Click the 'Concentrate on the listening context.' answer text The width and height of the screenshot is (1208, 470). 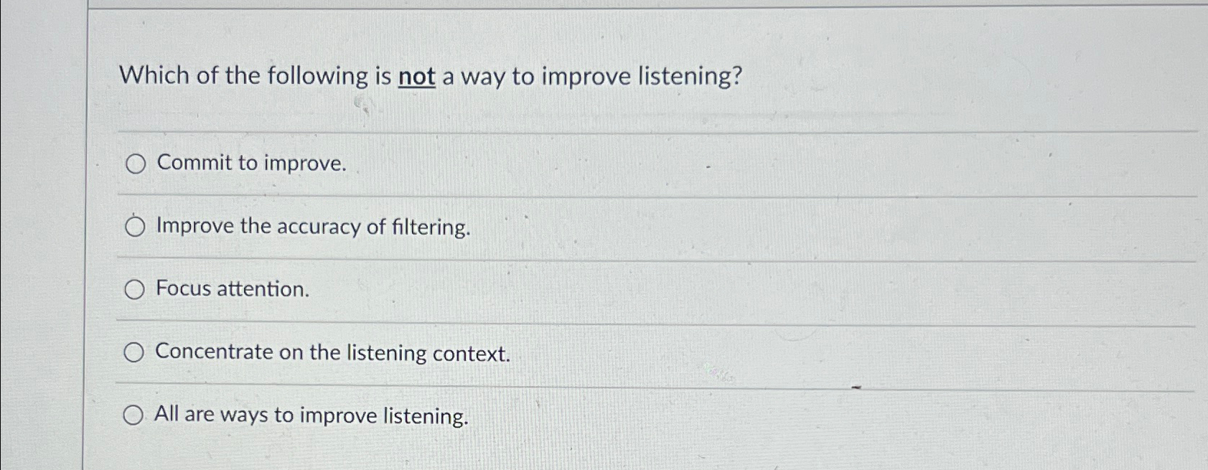coord(333,353)
